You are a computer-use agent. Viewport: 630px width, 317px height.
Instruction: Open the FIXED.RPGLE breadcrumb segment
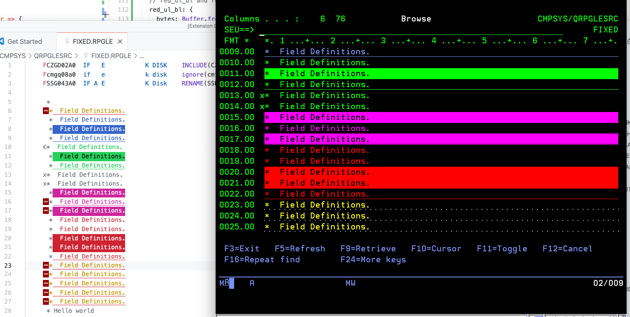tap(111, 56)
